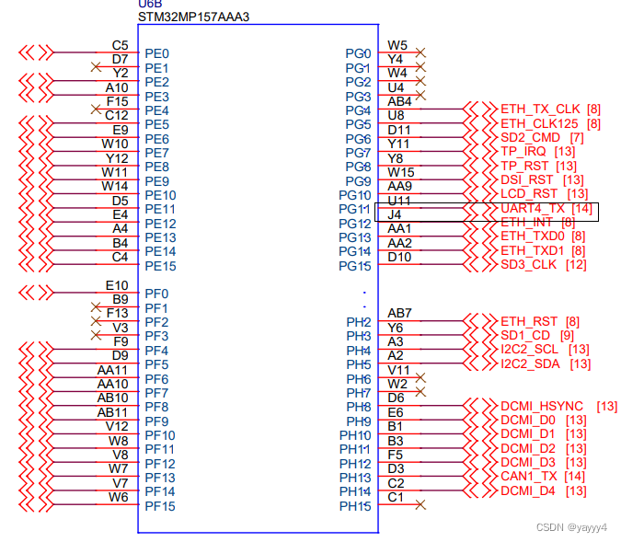Click the no-connect X beside PG1
621x542 pixels.
(420, 67)
